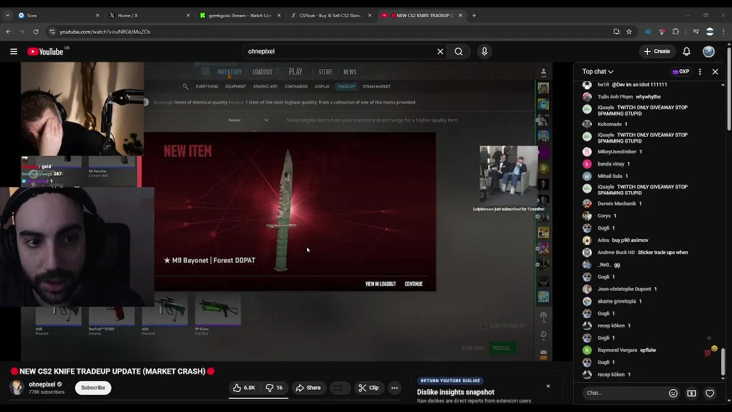Screen dimensions: 732x412
Task: Select the PP-Bizon Fuel Rod item
Action: 217,313
